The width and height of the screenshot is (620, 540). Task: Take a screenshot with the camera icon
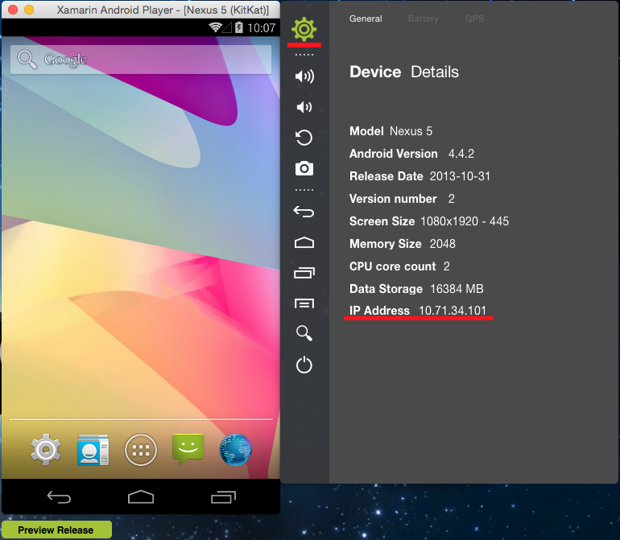304,168
